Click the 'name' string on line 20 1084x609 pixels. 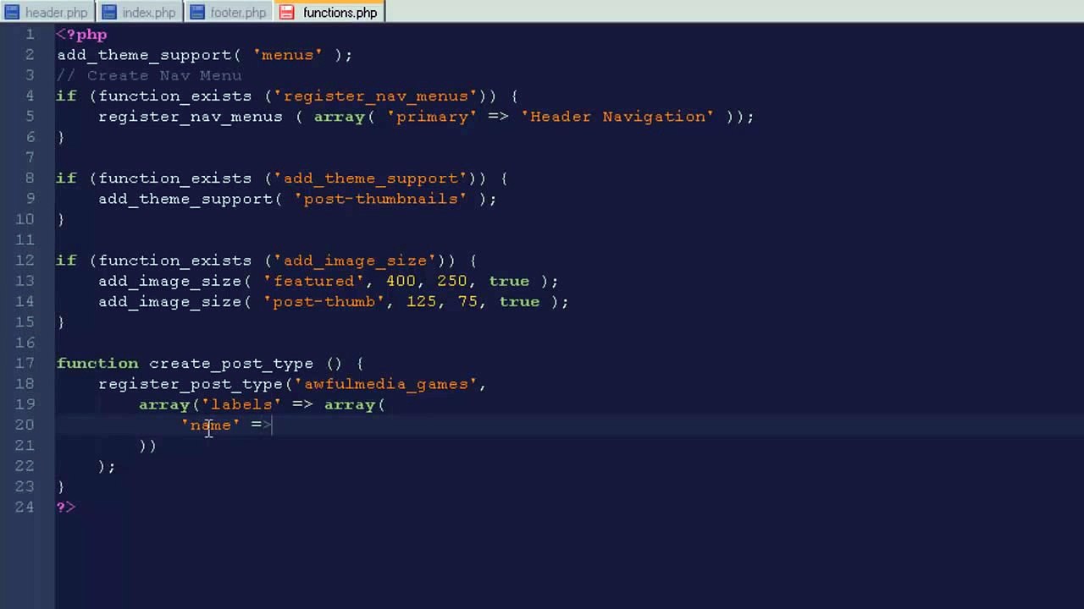[x=211, y=425]
